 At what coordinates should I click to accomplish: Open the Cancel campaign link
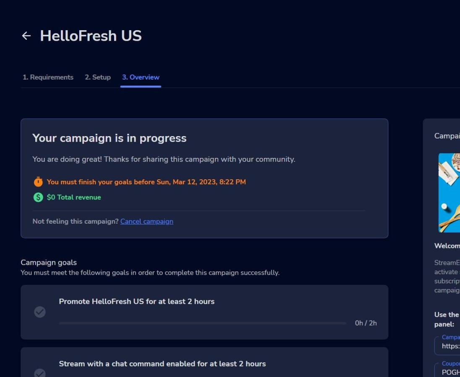[146, 221]
